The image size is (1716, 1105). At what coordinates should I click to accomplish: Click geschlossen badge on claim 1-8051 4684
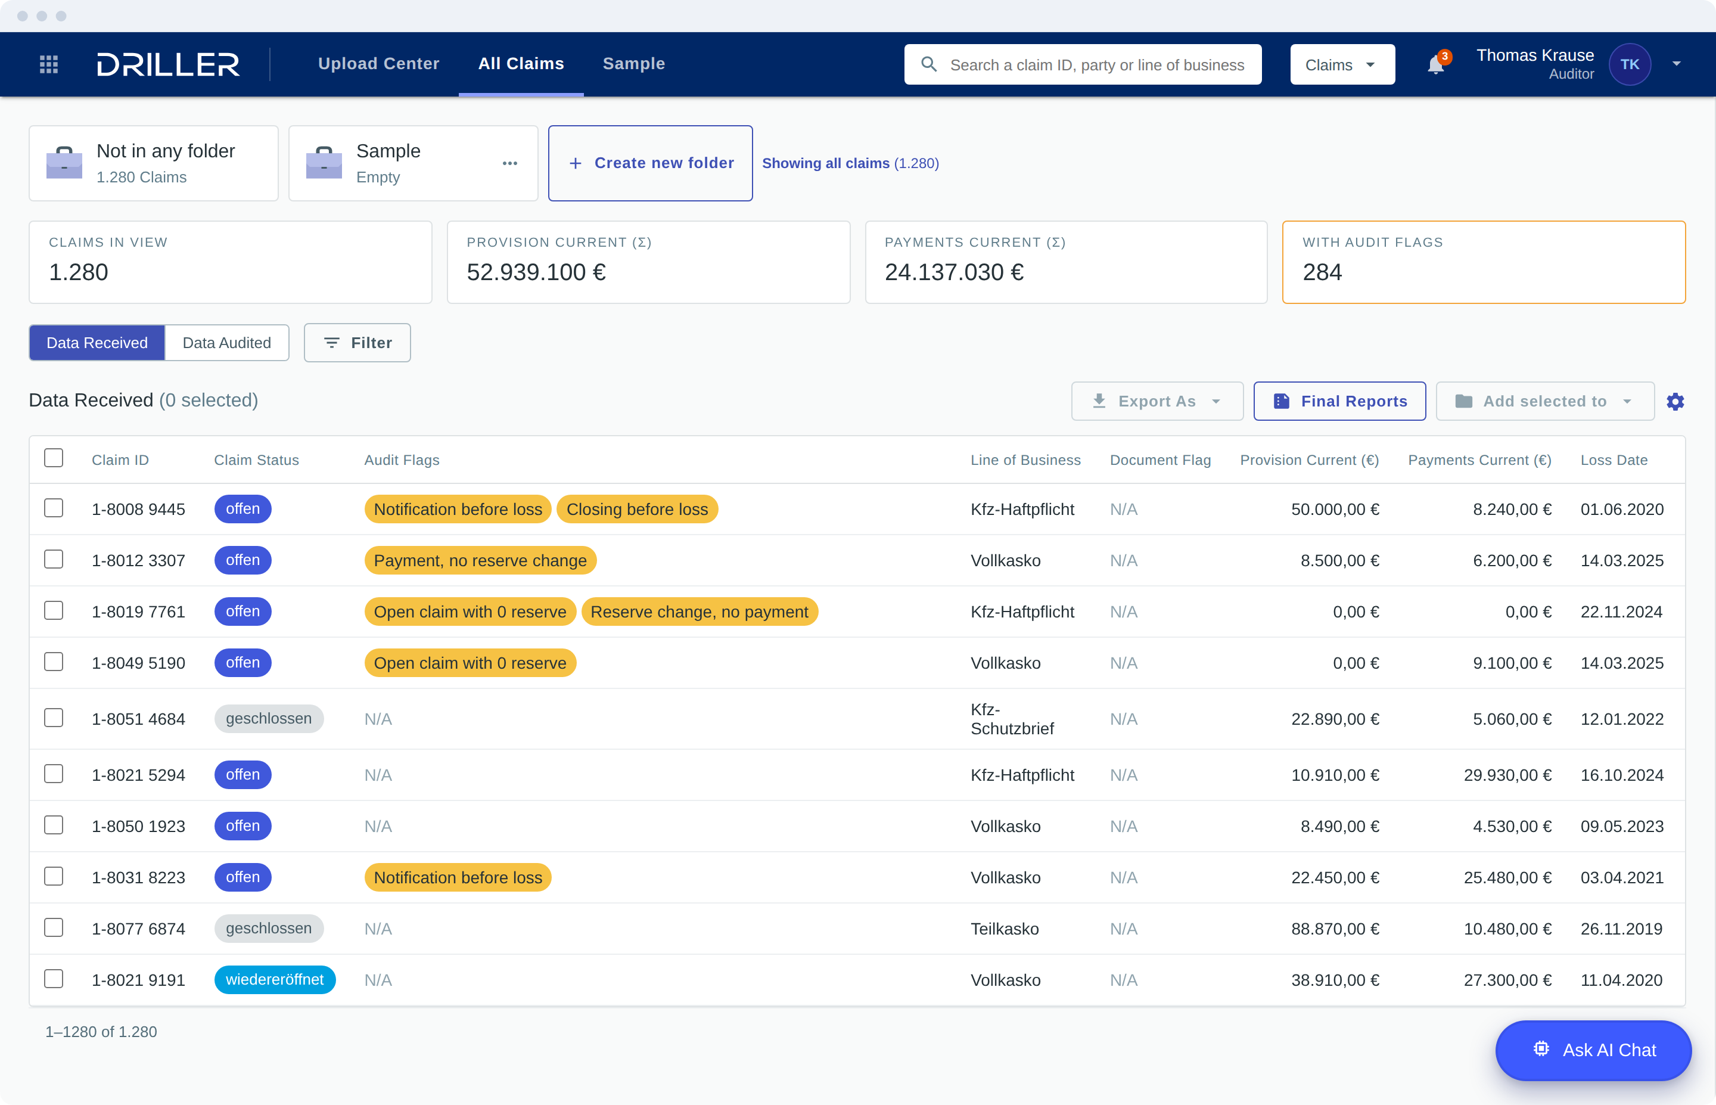269,718
